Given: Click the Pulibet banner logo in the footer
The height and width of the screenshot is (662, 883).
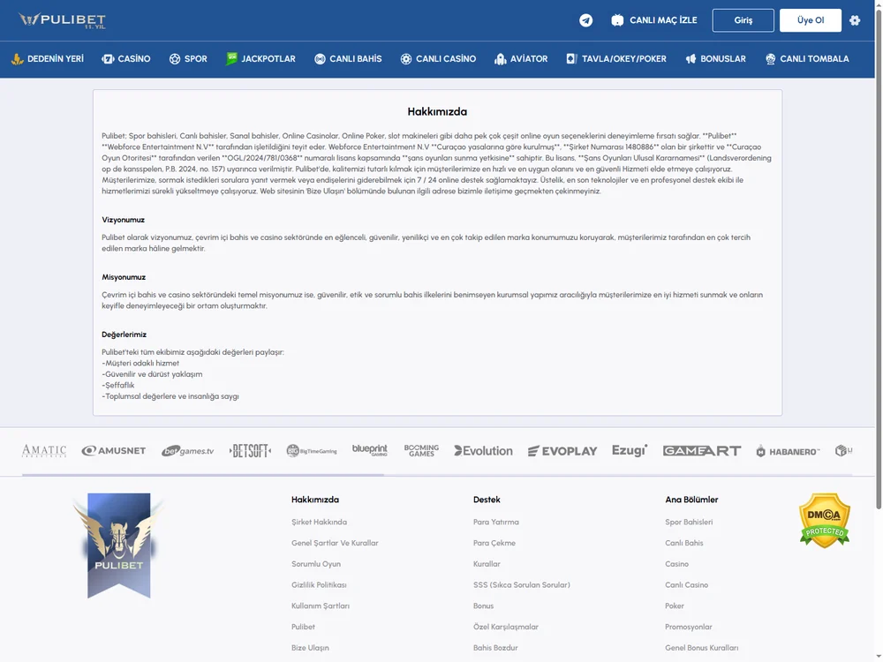Looking at the screenshot, I should click(x=119, y=545).
